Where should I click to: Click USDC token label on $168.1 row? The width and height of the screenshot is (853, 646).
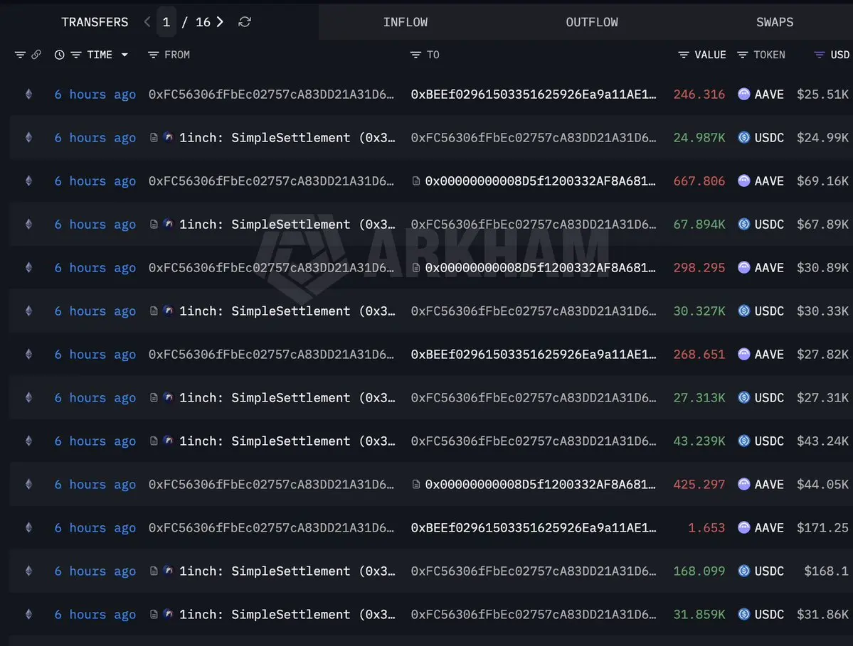pyautogui.click(x=769, y=571)
